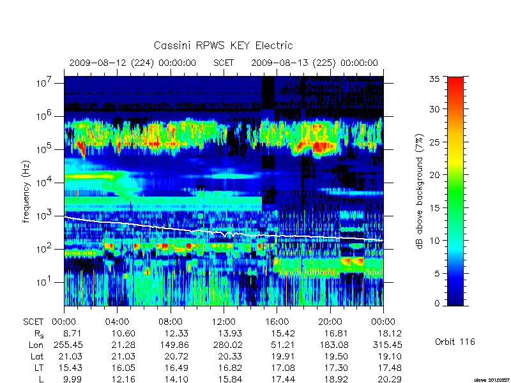This screenshot has height=383, width=511.
Task: Click the latitude value '20.33'
Action: (x=230, y=356)
